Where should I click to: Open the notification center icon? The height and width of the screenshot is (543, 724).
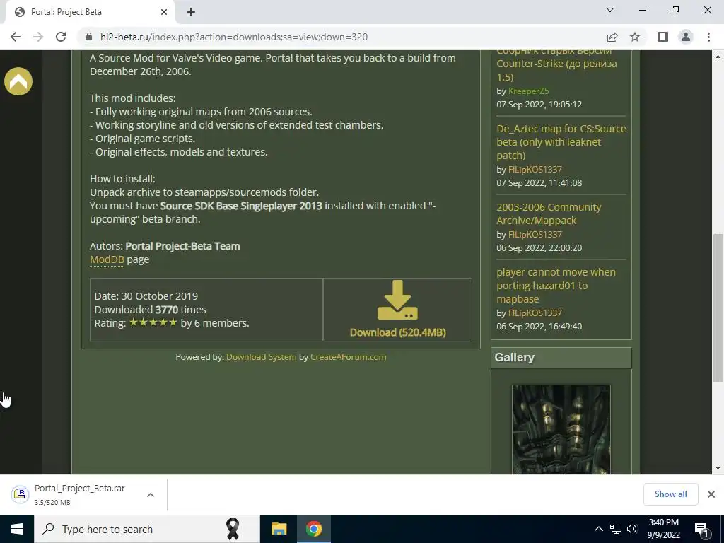click(x=701, y=530)
